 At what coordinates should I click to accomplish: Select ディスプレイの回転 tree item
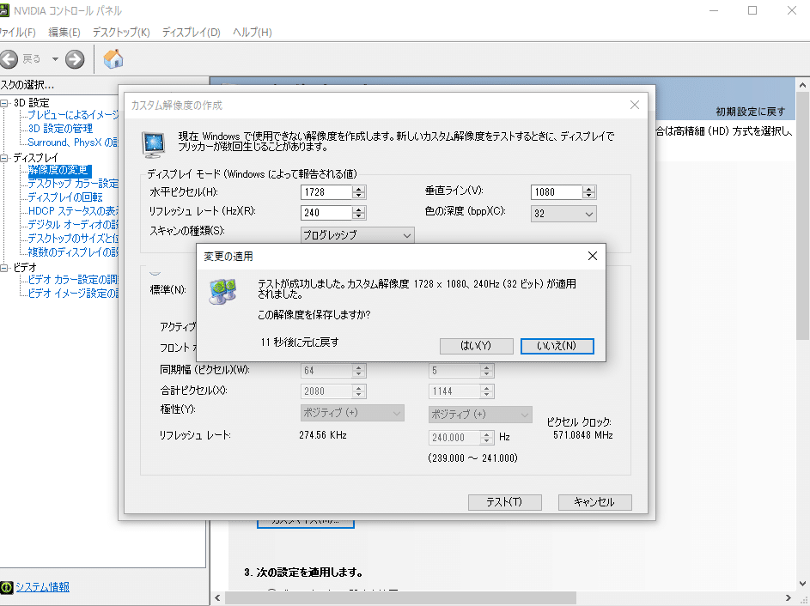pos(65,197)
